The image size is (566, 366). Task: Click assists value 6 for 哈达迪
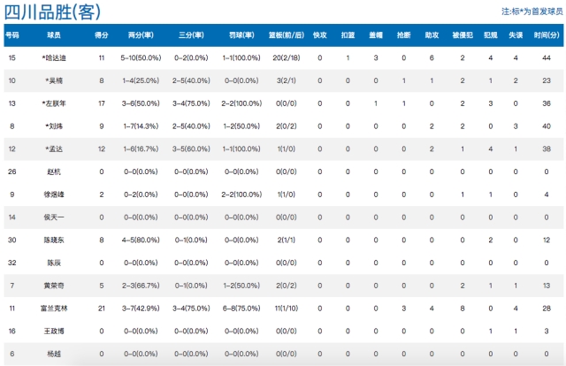point(432,57)
